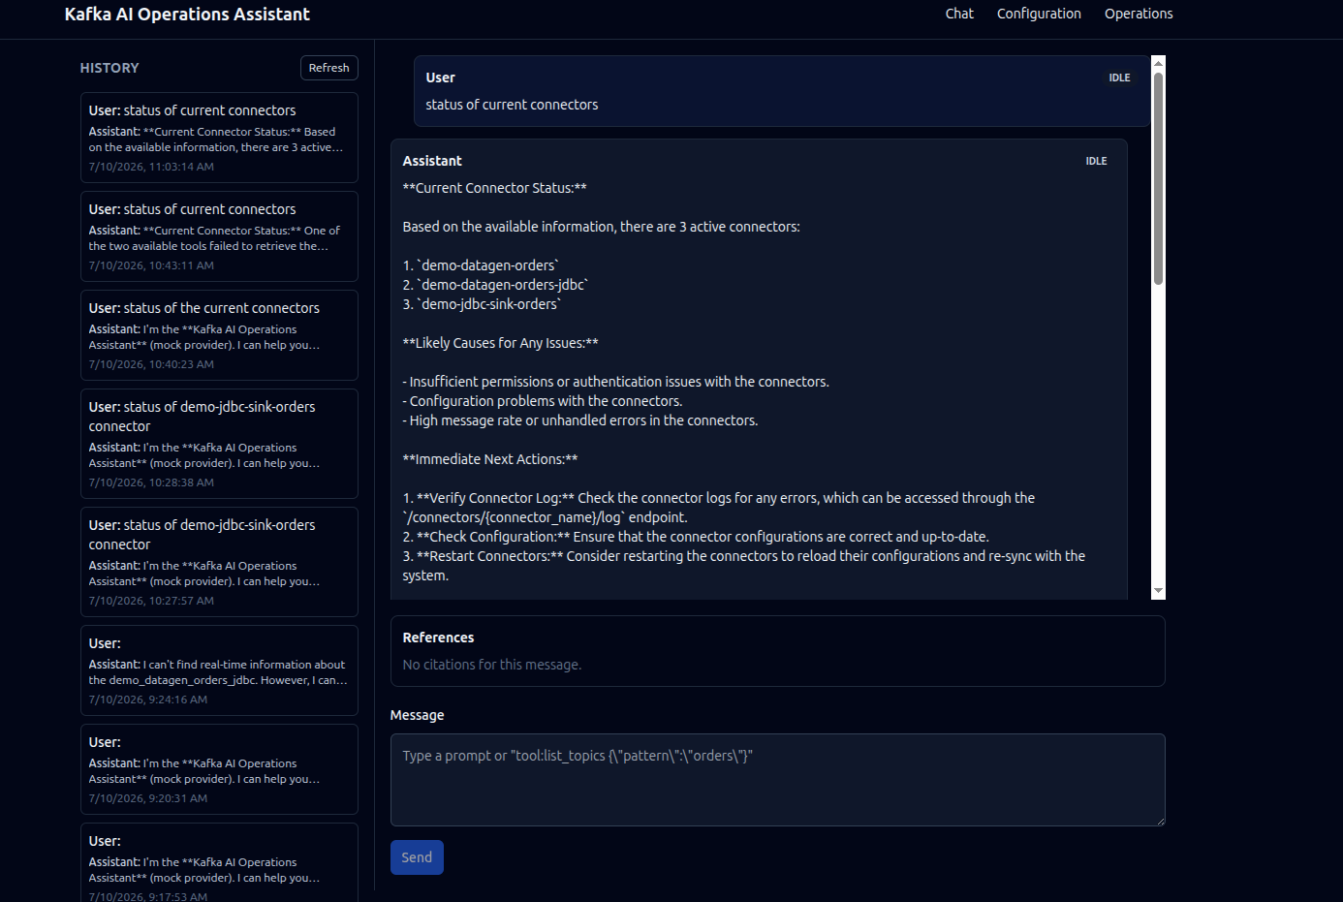Select history item 'status of the current connectors'
The height and width of the screenshot is (902, 1343).
point(219,335)
